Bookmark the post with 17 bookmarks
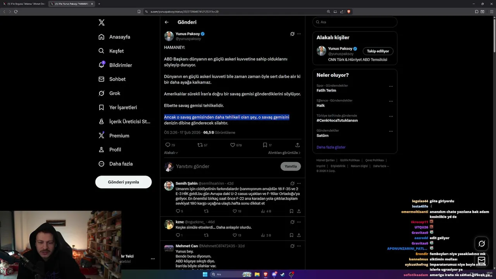This screenshot has height=279, width=496. [265, 145]
